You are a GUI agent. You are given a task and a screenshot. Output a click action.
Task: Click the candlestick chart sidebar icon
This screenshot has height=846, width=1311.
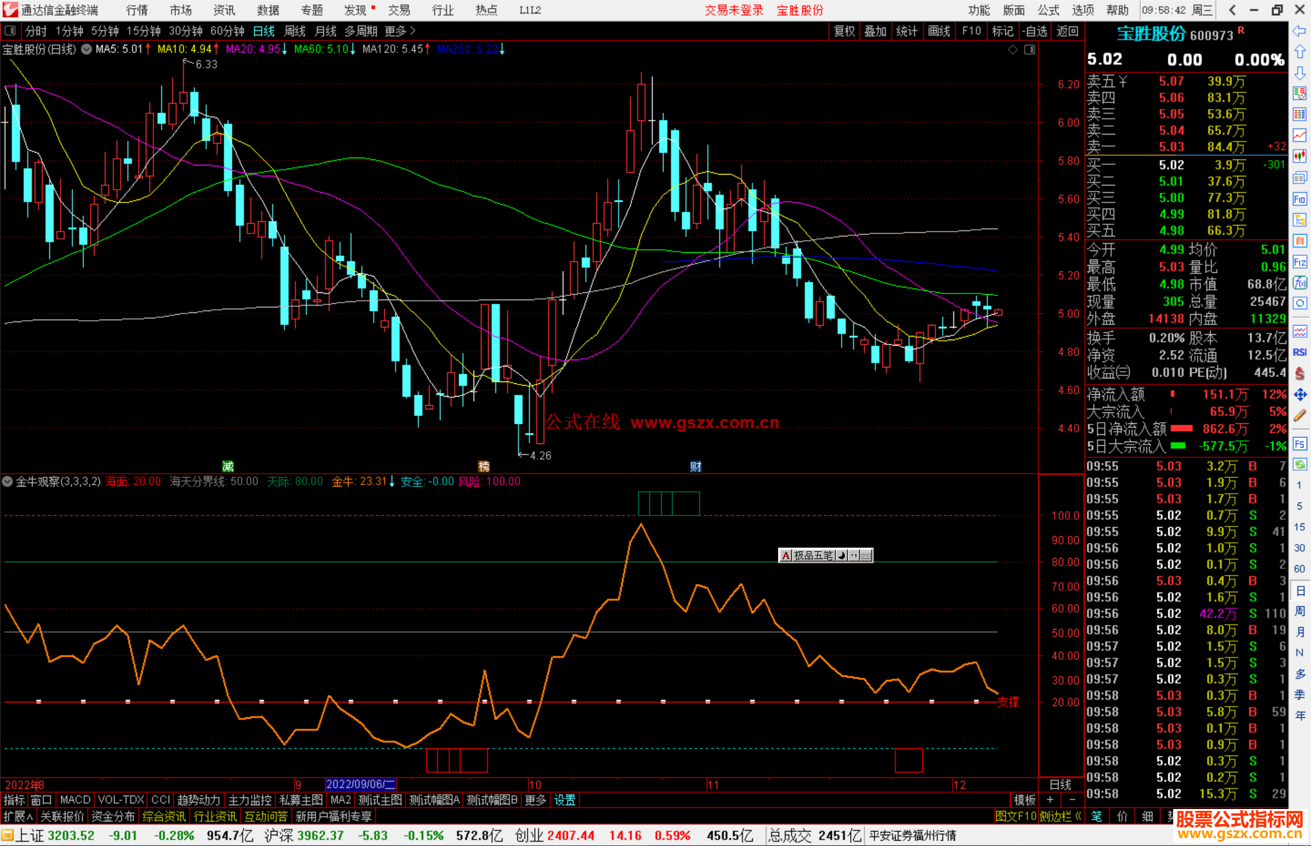pyautogui.click(x=1299, y=156)
